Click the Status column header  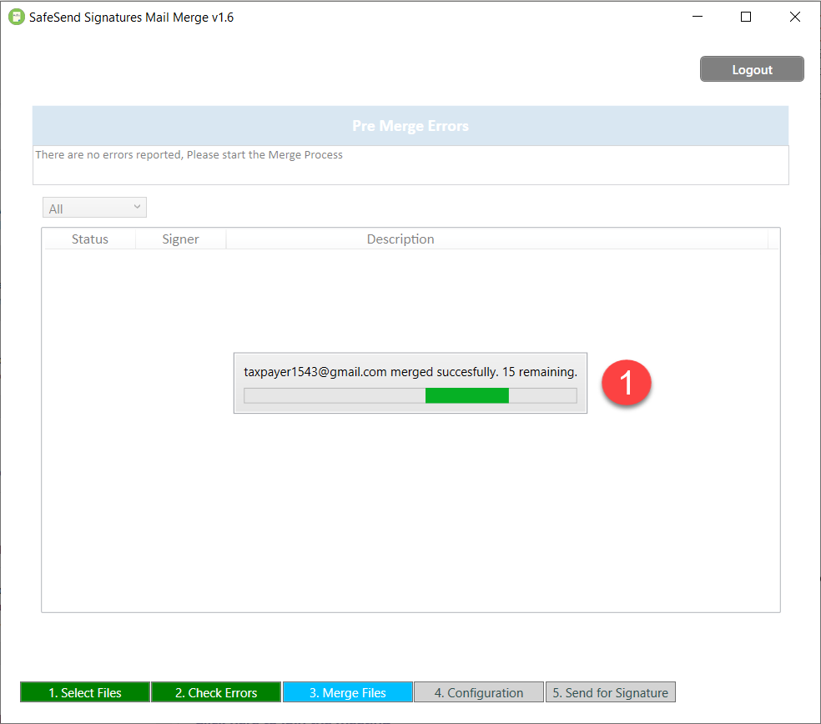(x=90, y=239)
